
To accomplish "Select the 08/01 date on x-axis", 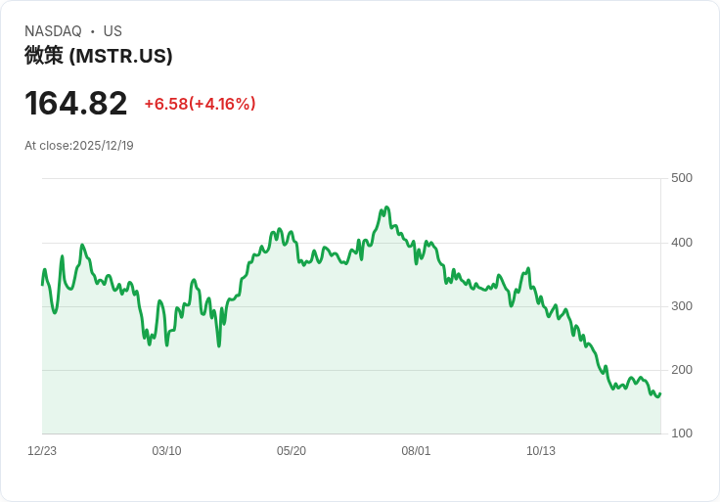I will pyautogui.click(x=416, y=451).
